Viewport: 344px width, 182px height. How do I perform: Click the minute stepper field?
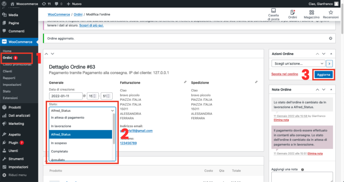(106, 96)
